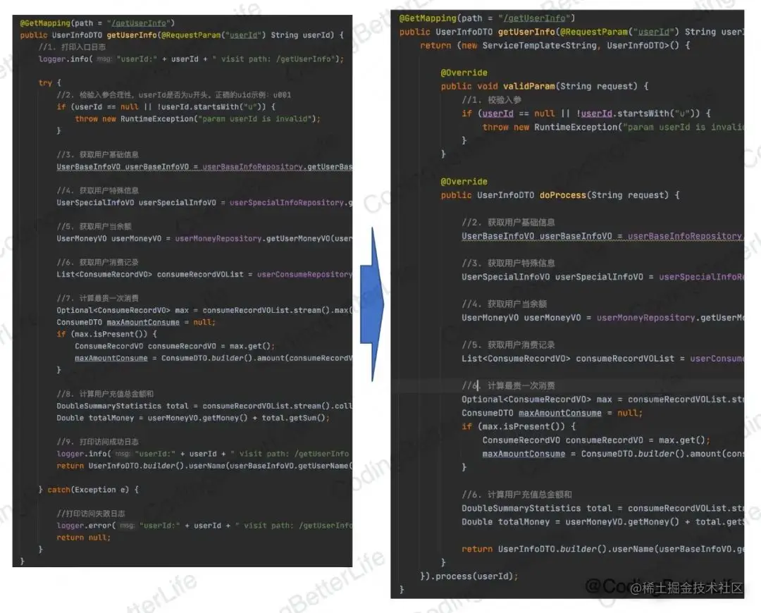This screenshot has width=761, height=613.
Task: Click left snippet comment "//5. 获取用户当余额"
Action: 94,226
